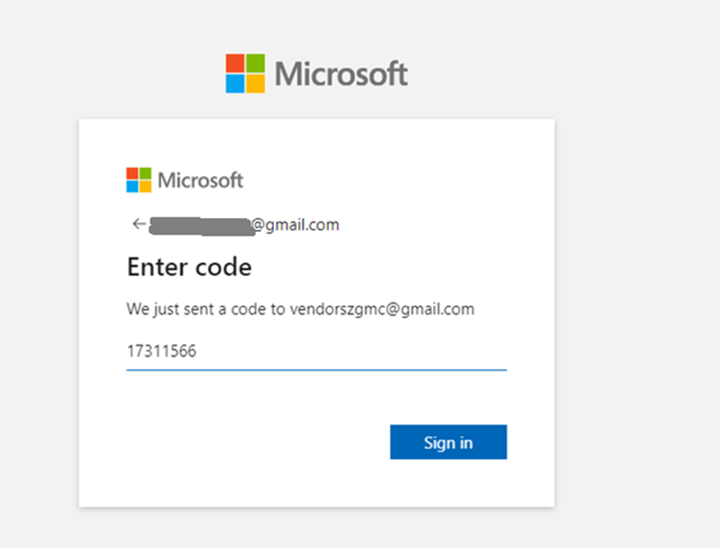Viewport: 720px width, 548px height.
Task: Click the small Microsoft wordmark in the card
Action: [x=200, y=180]
